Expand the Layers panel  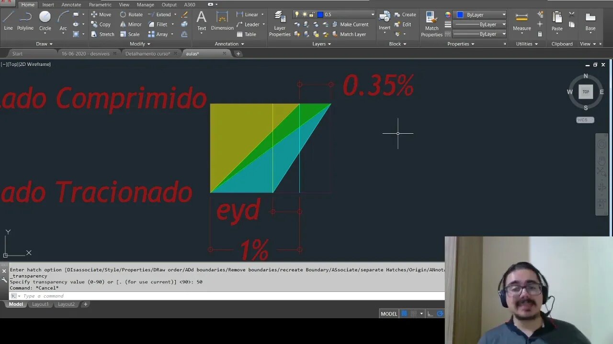321,44
